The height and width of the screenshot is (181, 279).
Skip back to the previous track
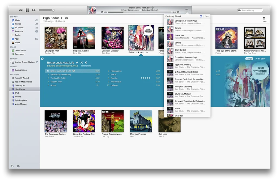click(x=20, y=10)
